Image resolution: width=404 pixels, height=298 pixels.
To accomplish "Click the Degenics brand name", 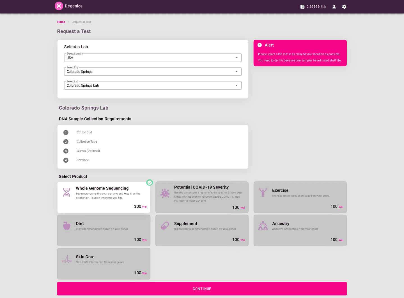I will [74, 6].
